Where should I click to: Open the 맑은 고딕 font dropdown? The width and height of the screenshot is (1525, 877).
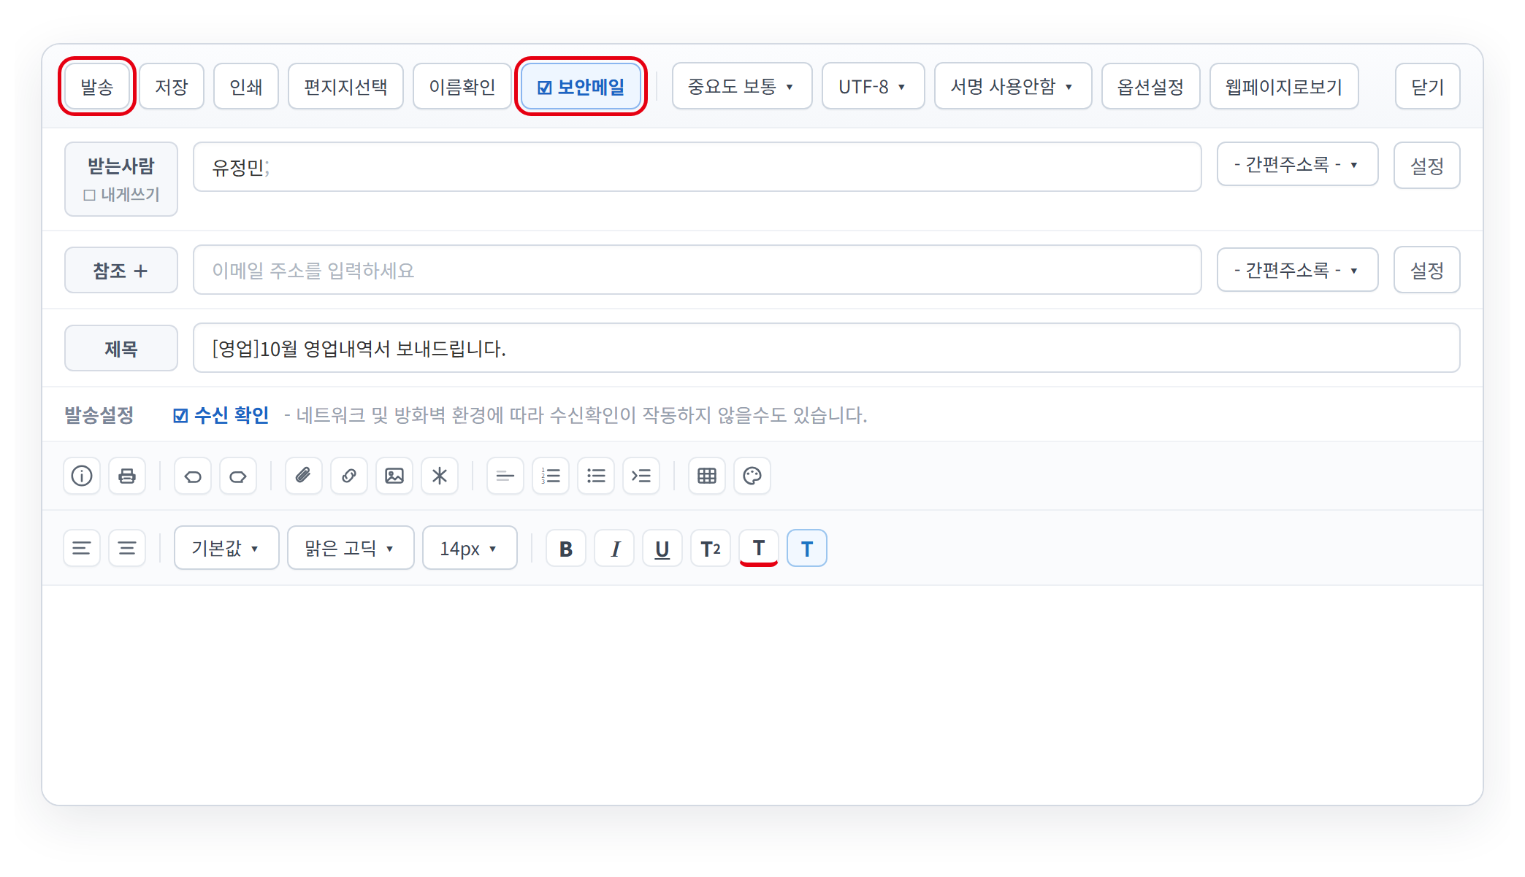click(x=351, y=548)
